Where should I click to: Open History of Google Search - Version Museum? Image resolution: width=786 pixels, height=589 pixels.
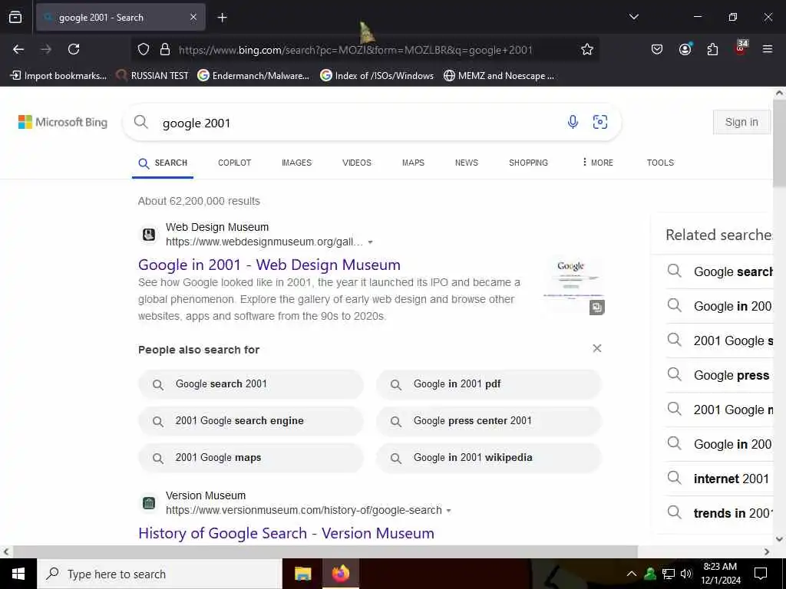pos(286,533)
